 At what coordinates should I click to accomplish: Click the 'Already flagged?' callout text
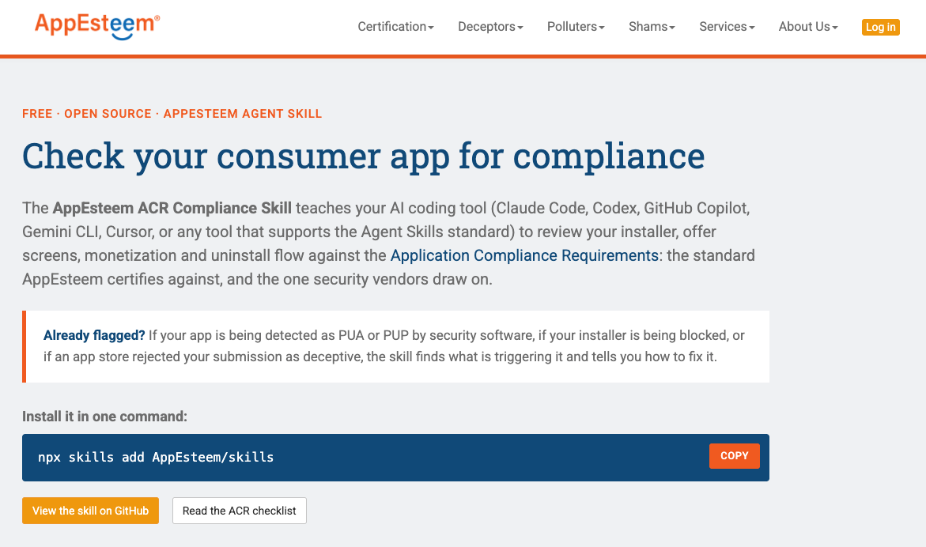[94, 335]
